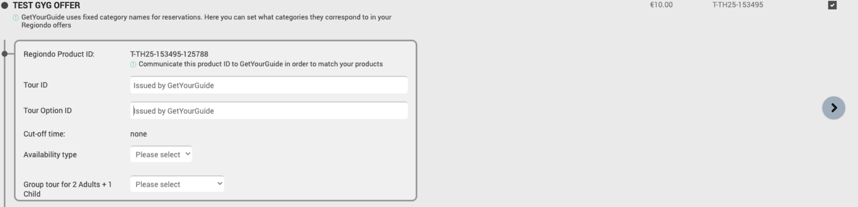Screen dimensions: 858x207
Task: Click info icon before GetYourGuide category description
Action: [16, 17]
